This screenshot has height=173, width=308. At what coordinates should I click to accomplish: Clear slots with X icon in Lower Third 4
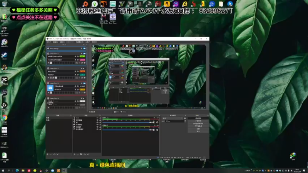pyautogui.click(x=49, y=108)
